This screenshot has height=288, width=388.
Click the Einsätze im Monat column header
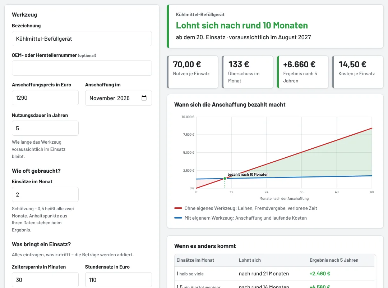click(195, 260)
